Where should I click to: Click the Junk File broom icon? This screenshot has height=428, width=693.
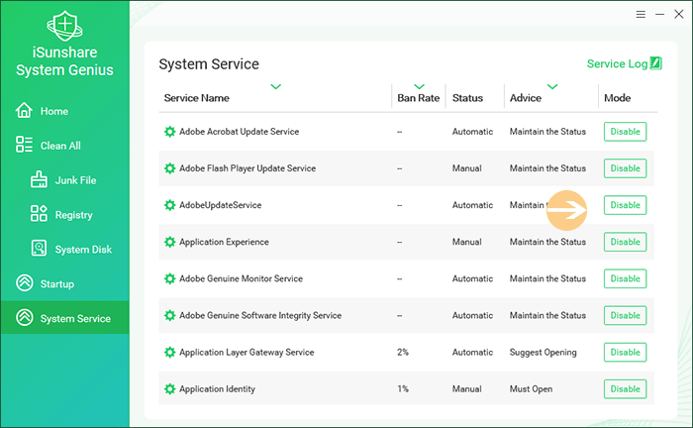[40, 180]
